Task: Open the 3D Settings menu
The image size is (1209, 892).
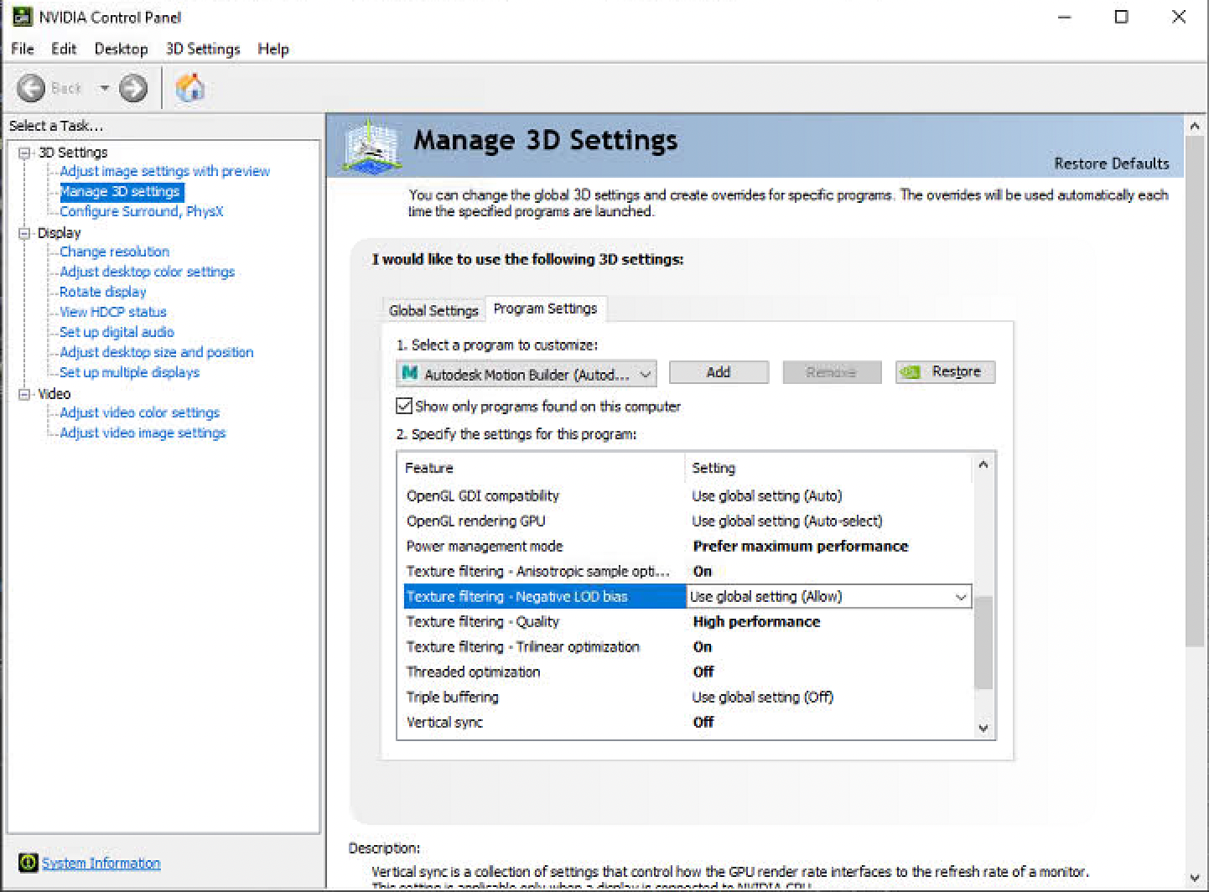Action: (202, 49)
